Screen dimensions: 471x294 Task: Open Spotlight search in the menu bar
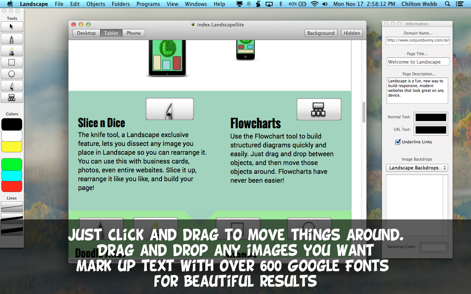click(447, 4)
